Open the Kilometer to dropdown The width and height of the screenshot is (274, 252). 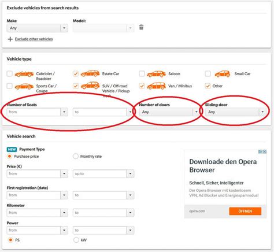coord(103,213)
